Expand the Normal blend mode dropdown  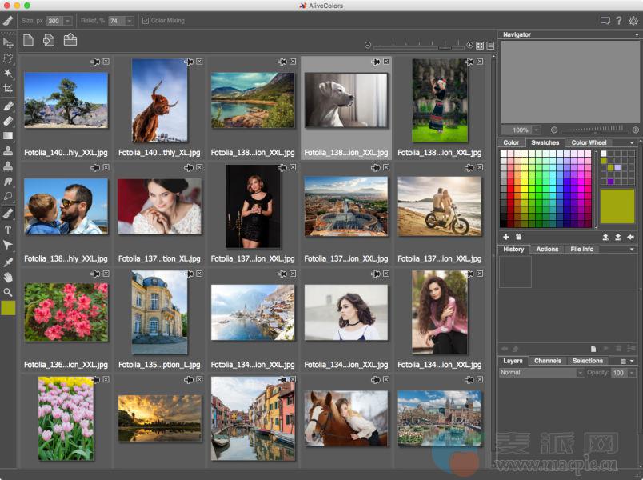click(580, 373)
